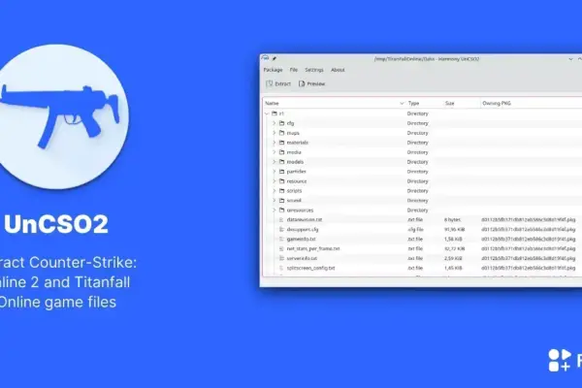Open the Package menu
582x388 pixels.
point(273,70)
